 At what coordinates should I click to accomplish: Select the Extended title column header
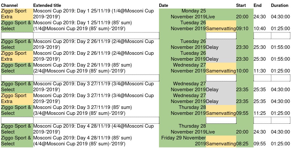point(47,5)
